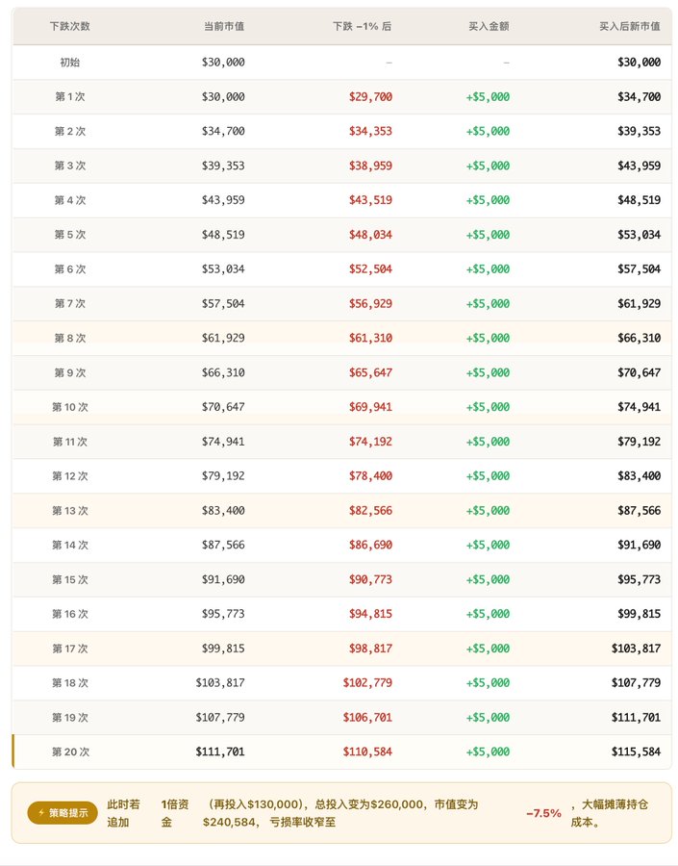Click the lightning icon in 策略提示 badge

click(41, 812)
